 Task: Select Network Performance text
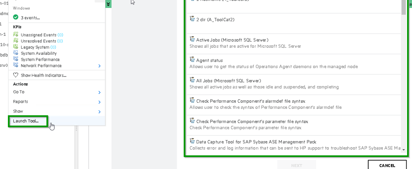tap(41, 66)
